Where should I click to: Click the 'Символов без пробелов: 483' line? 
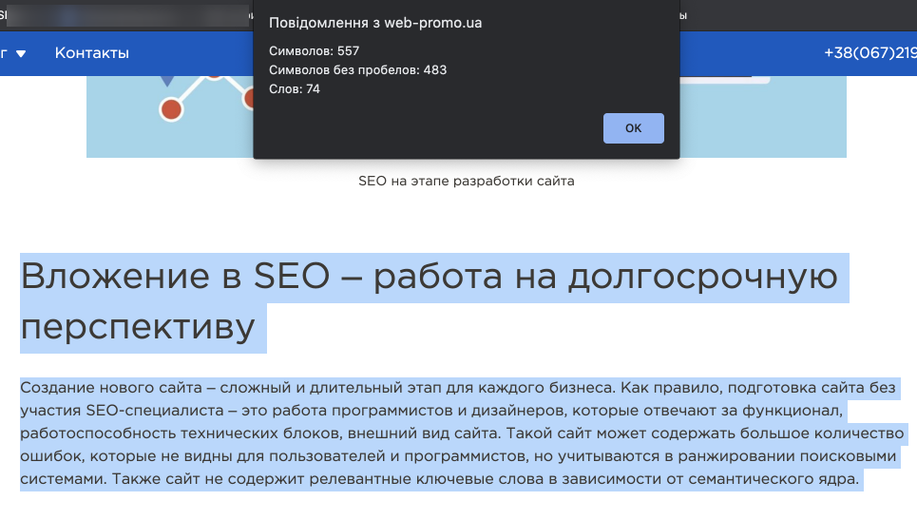tap(357, 70)
